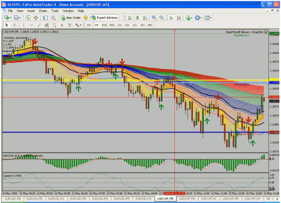Screen dimensions: 281x203
Task: Switch chart to Line Chart icon
Action: point(145,18)
